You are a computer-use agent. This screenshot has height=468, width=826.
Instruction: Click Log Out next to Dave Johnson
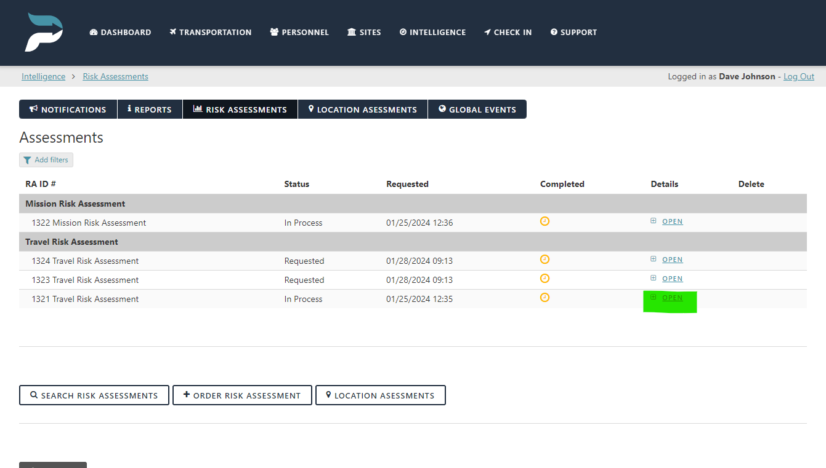798,76
